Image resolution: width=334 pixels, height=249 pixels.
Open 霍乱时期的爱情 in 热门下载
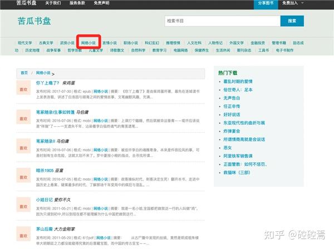coord(238,82)
